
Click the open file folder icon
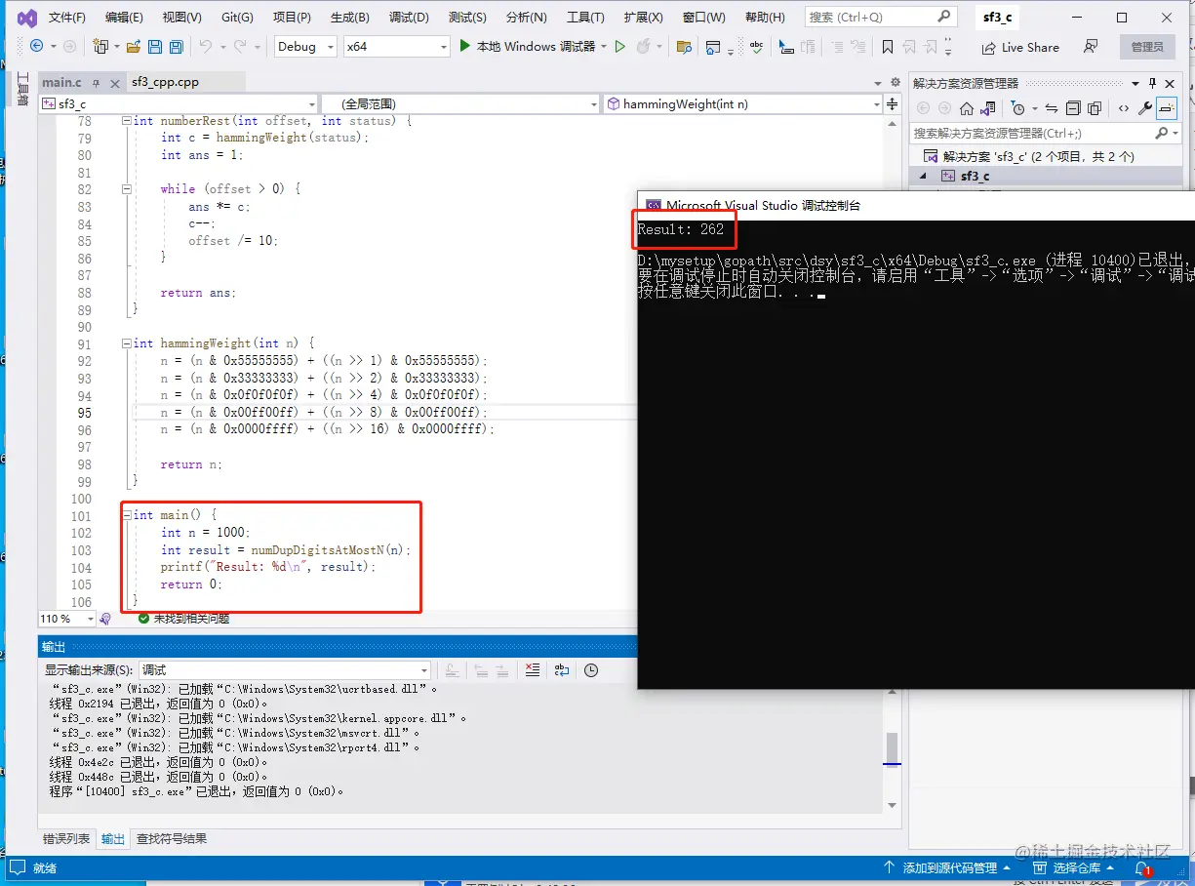(133, 46)
